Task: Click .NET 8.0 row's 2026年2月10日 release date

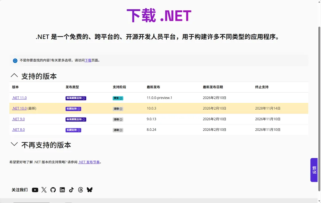Action: pyautogui.click(x=215, y=129)
